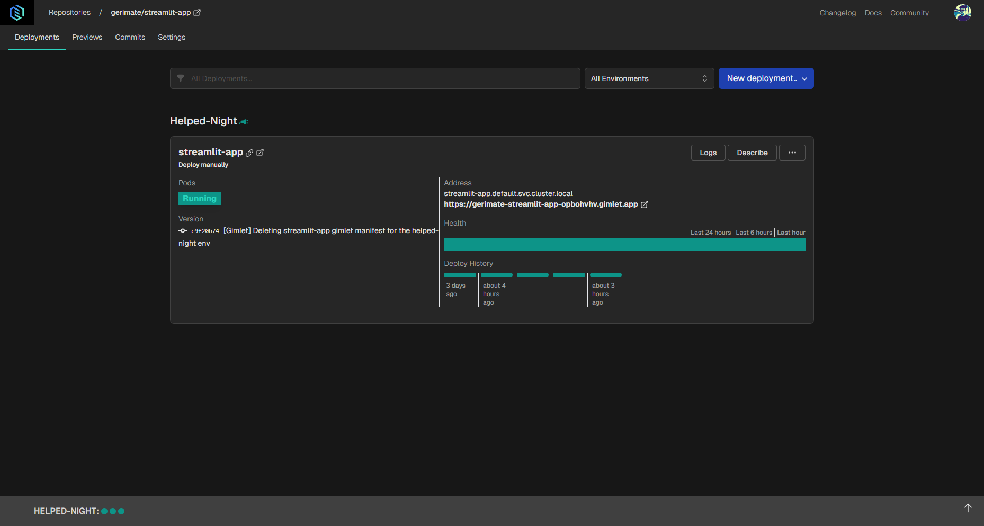Click commit icon before c9f20b74

[x=183, y=231]
